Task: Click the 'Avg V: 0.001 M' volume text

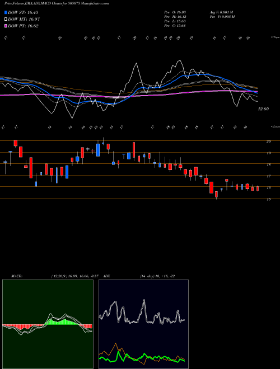Action: pyautogui.click(x=221, y=12)
